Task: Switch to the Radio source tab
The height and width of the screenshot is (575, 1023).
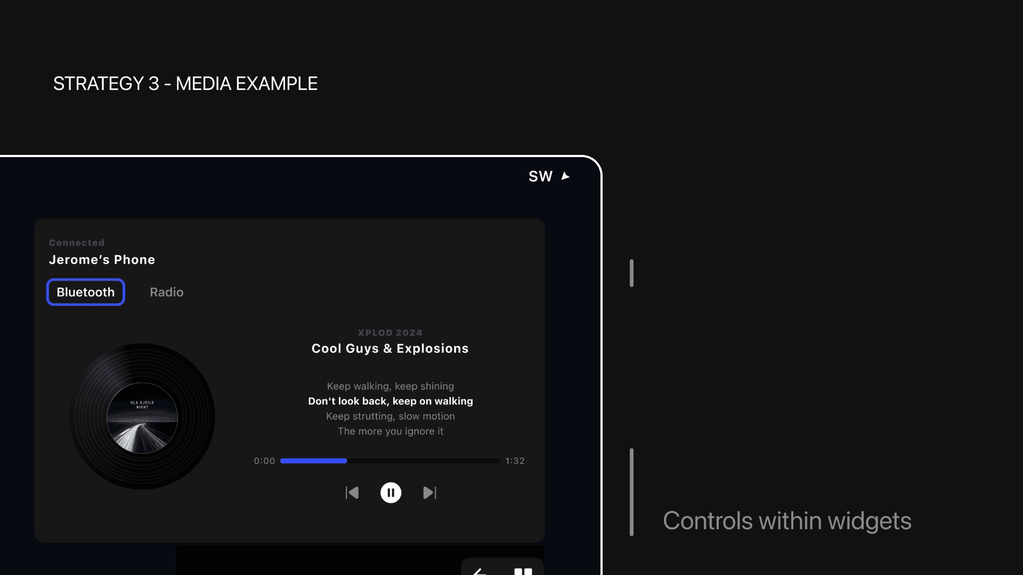Action: pyautogui.click(x=166, y=292)
